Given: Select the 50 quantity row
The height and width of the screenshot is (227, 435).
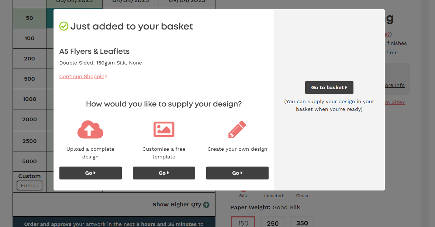Looking at the screenshot, I should 30,18.
